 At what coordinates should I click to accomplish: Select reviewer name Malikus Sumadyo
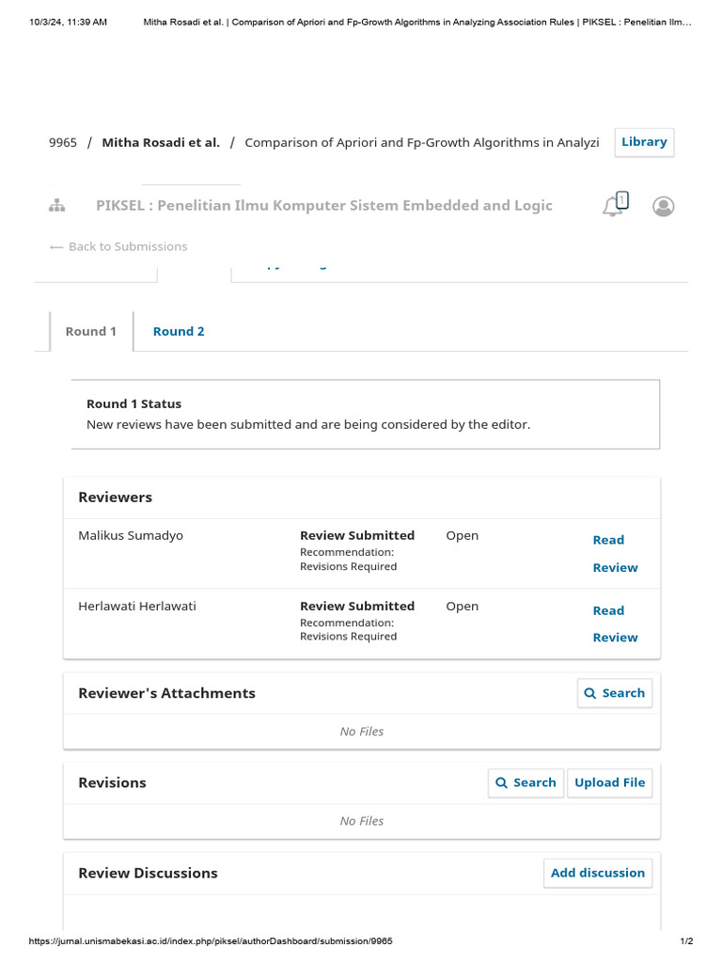point(131,536)
